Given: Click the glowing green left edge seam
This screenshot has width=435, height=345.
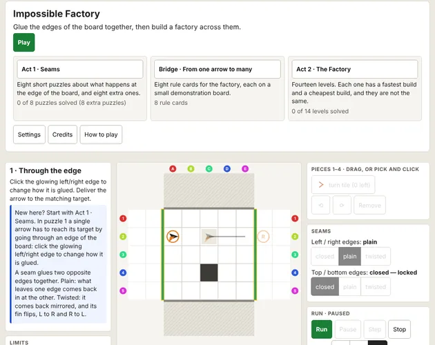Looking at the screenshot, I should 163,255.
